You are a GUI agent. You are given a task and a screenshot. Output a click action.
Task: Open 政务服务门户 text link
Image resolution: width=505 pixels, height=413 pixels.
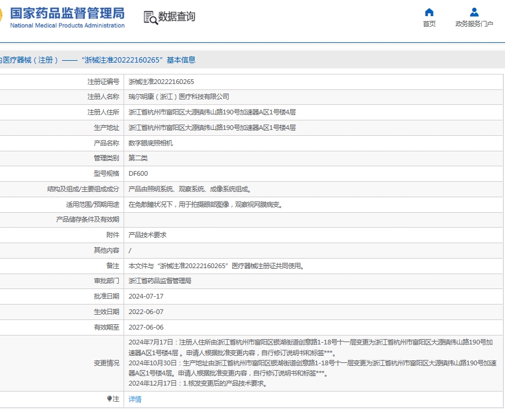[474, 24]
